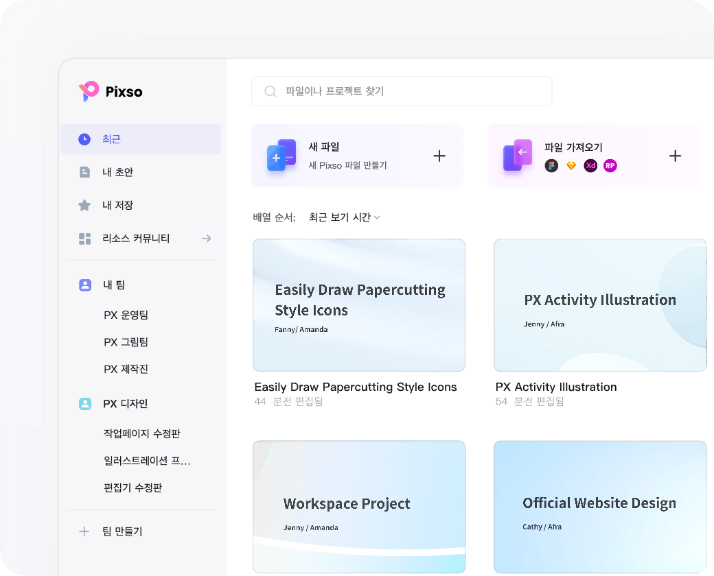Click the 팀 만들기 button
714x576 pixels.
[122, 531]
